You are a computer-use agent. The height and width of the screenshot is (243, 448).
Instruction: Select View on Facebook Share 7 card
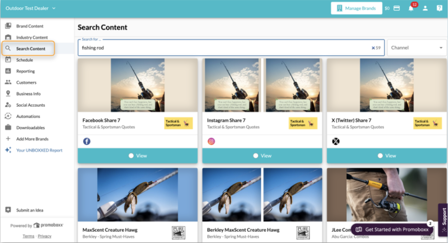point(137,155)
